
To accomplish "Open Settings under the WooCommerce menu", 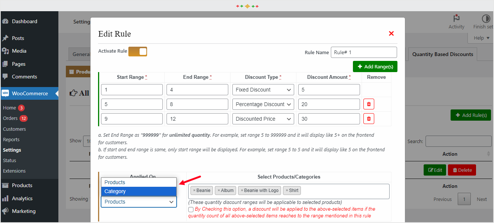I will (x=13, y=149).
